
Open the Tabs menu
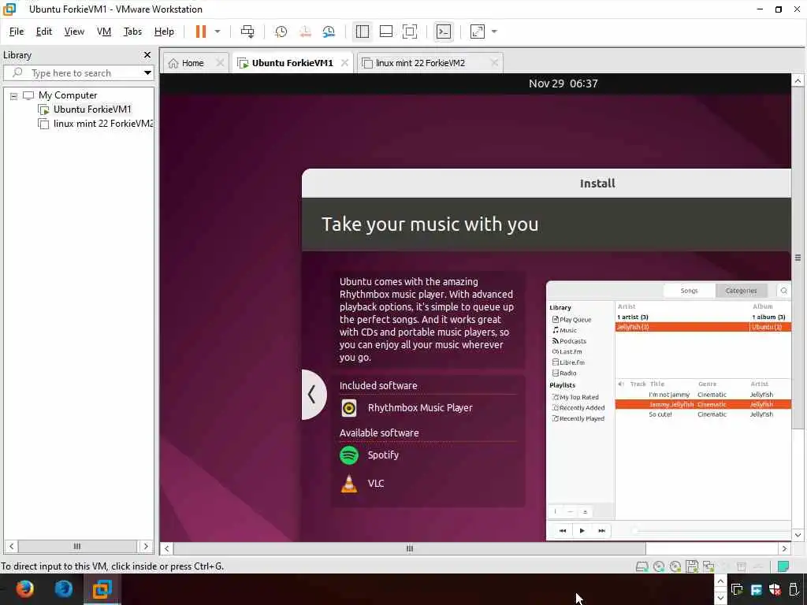pos(132,32)
